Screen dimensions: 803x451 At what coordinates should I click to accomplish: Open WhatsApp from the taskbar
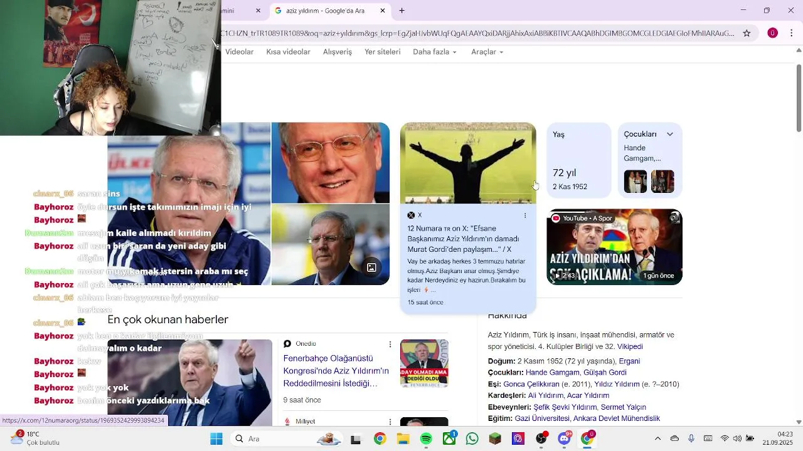click(x=472, y=439)
